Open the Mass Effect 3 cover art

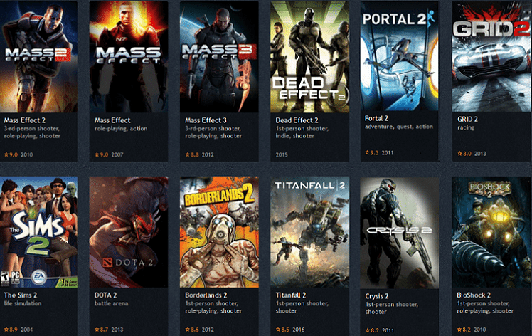tap(219, 56)
